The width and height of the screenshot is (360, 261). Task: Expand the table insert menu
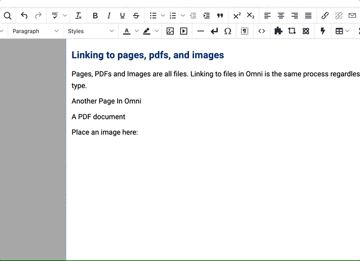pyautogui.click(x=348, y=31)
